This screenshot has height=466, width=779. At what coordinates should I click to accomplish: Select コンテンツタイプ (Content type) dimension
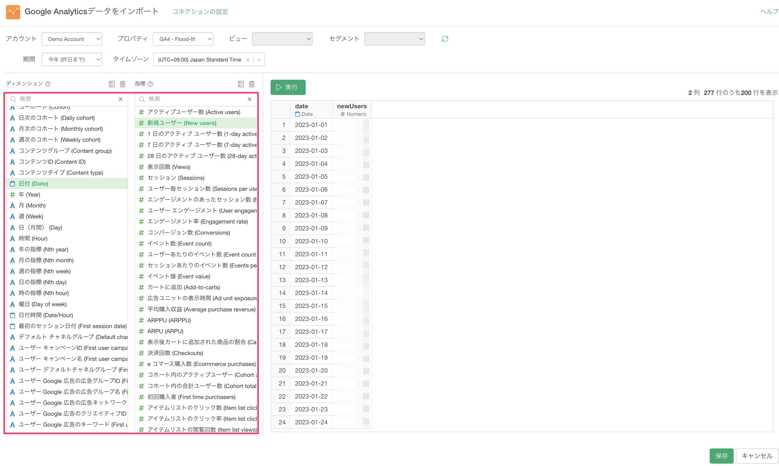[67, 173]
